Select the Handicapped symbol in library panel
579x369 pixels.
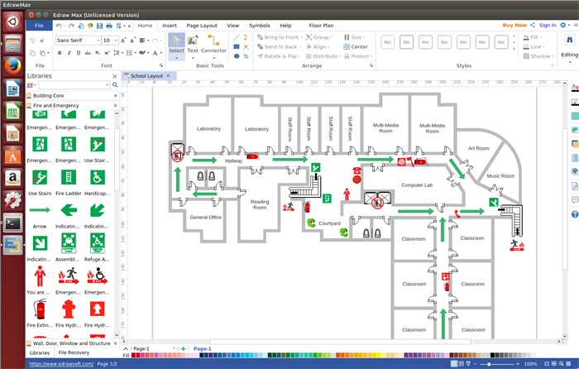pos(97,179)
